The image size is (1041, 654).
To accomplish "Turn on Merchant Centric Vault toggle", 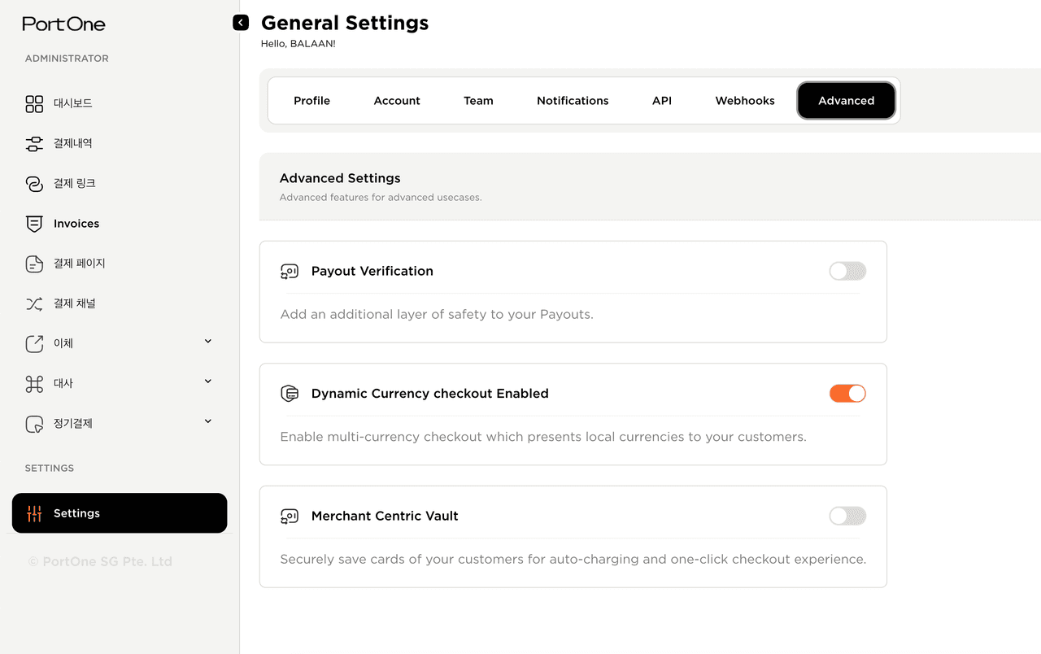I will (847, 516).
